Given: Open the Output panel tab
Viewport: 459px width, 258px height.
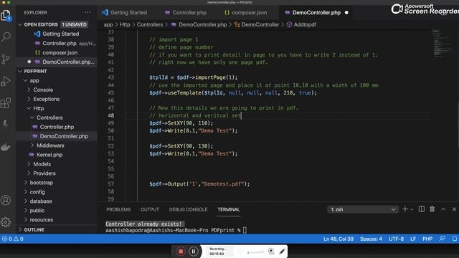Looking at the screenshot, I should coord(150,209).
